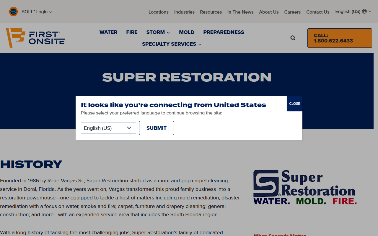Close the language selection popup
The width and height of the screenshot is (378, 236).
[294, 104]
